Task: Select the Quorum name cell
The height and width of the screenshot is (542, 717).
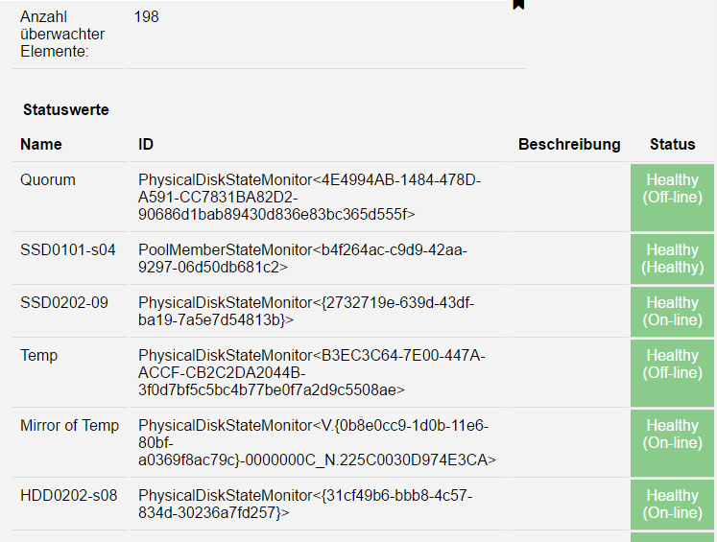Action: (48, 180)
